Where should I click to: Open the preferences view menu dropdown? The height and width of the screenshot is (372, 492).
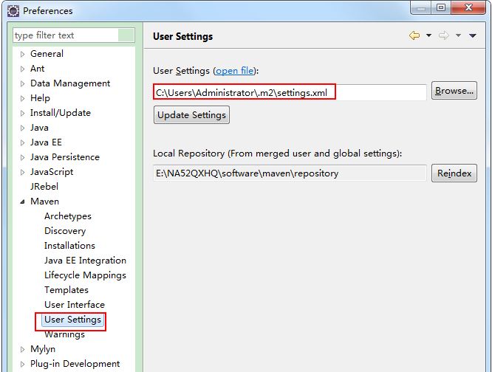pyautogui.click(x=473, y=35)
